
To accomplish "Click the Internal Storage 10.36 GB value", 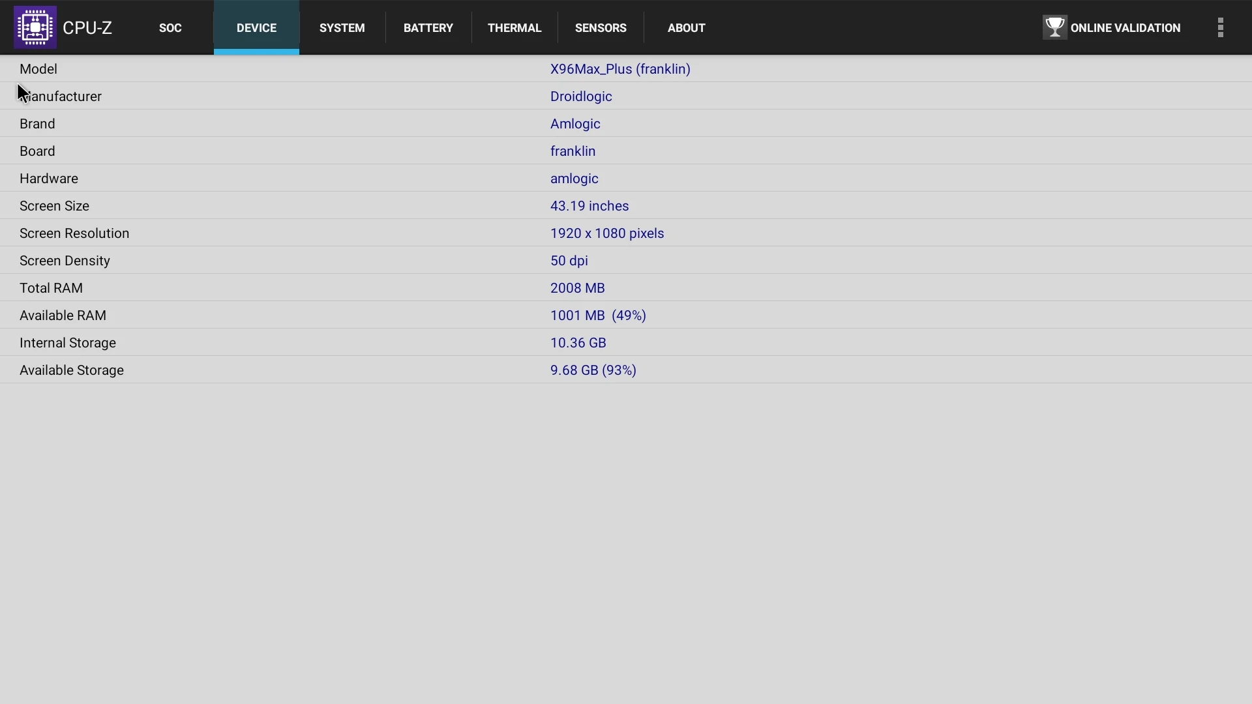I will (x=578, y=343).
